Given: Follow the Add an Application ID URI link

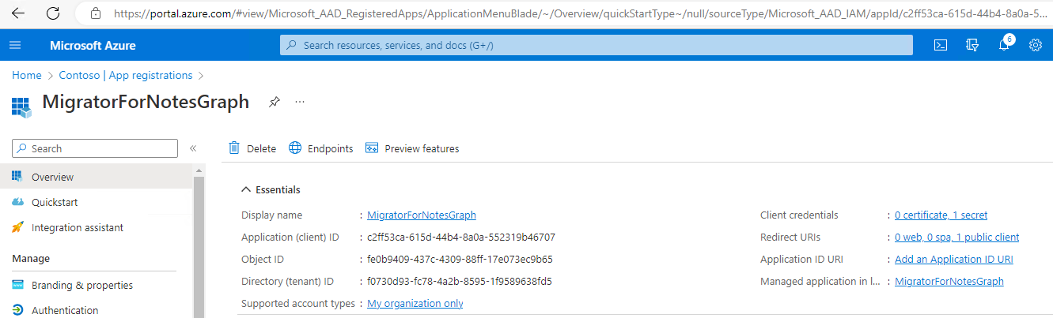Looking at the screenshot, I should (x=953, y=259).
